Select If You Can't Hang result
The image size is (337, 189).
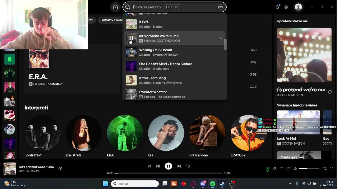[174, 80]
